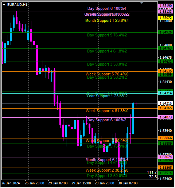Open the EURAUD.H1 chart menu triangle
Image resolution: width=175 pixels, height=188 pixels.
pos(4,5)
